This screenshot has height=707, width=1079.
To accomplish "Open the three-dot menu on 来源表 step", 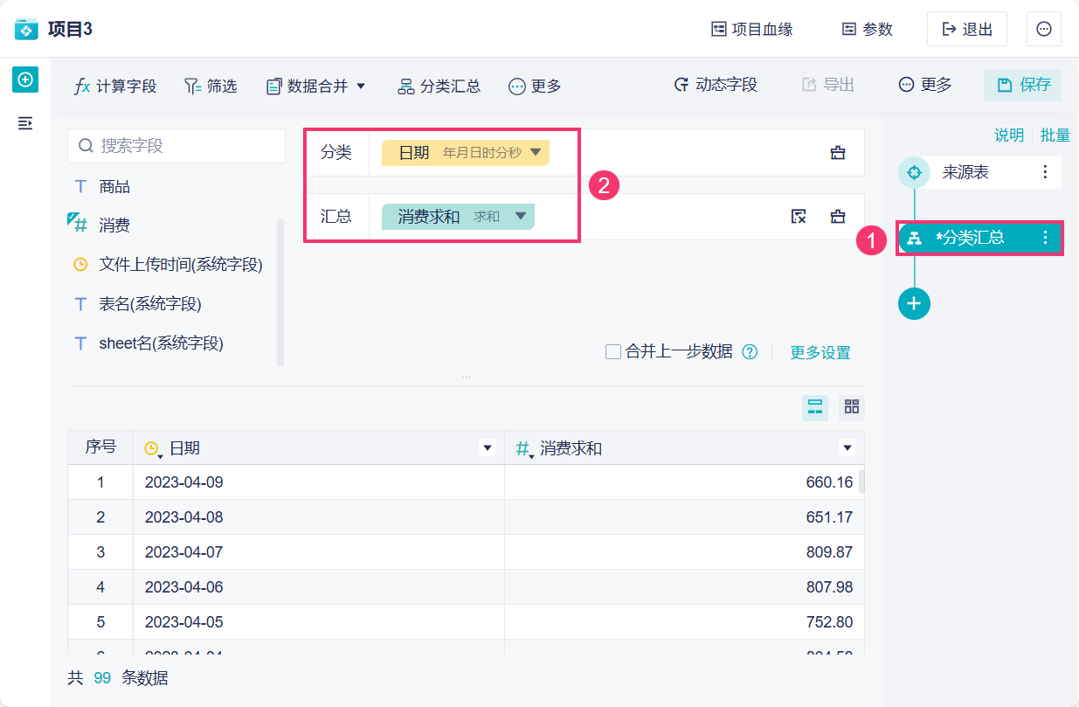I will [x=1045, y=172].
